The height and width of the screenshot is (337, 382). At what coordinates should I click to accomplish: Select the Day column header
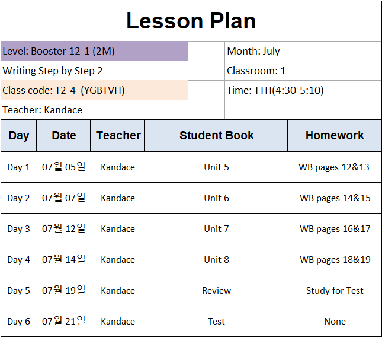tap(18, 135)
